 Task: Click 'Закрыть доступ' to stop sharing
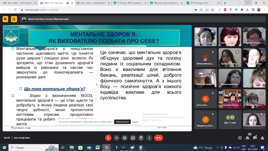coord(122,122)
